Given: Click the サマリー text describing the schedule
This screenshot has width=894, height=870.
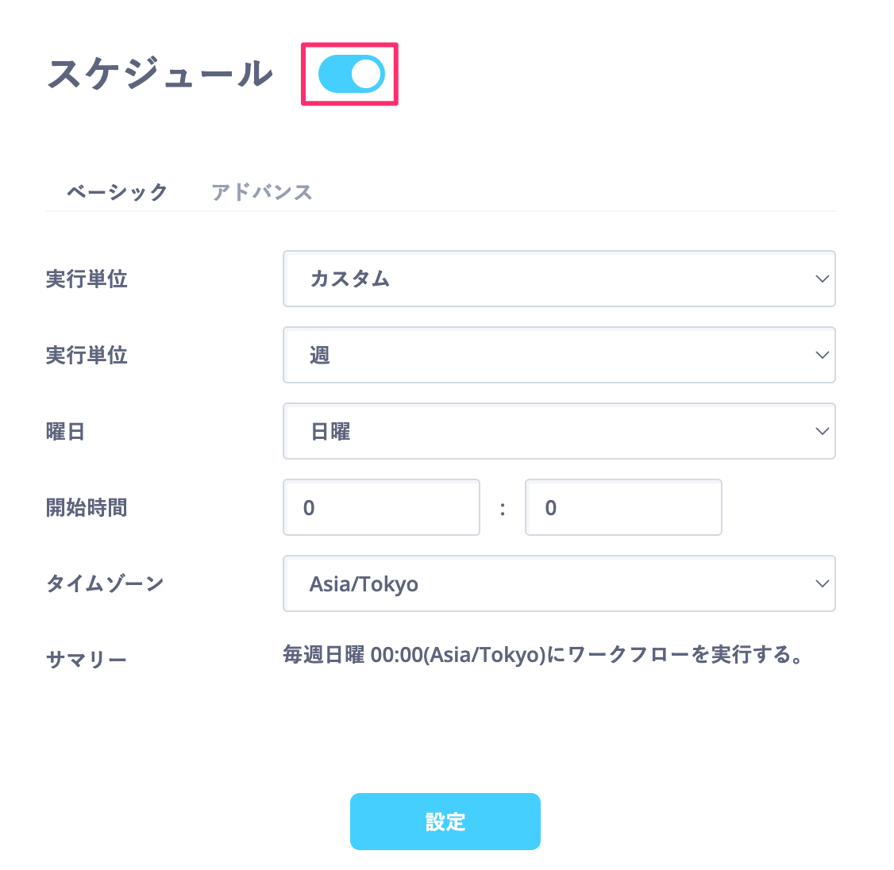Looking at the screenshot, I should click(x=542, y=656).
